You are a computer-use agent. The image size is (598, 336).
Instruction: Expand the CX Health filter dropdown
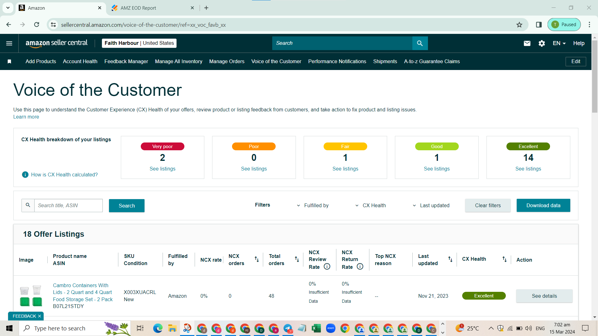coord(371,206)
